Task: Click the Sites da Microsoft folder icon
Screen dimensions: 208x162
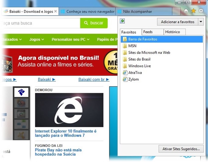Action: (x=125, y=53)
